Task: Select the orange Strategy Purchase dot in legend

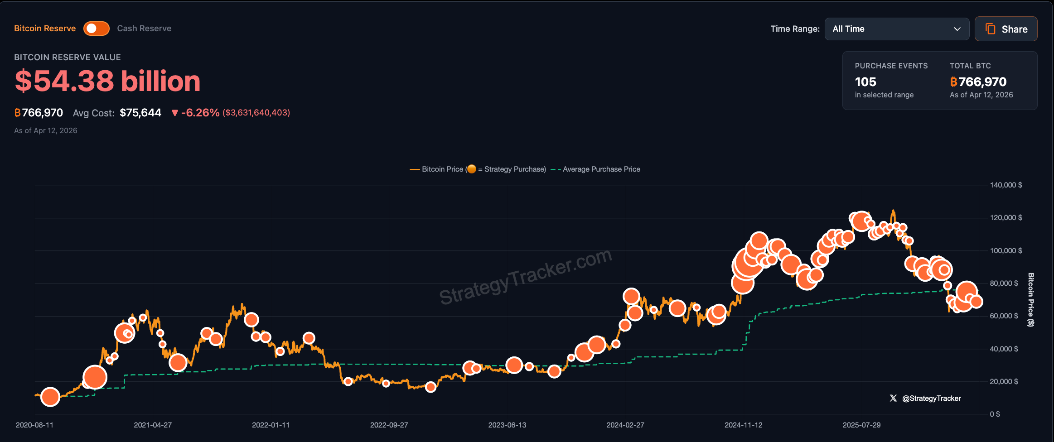Action: [473, 169]
